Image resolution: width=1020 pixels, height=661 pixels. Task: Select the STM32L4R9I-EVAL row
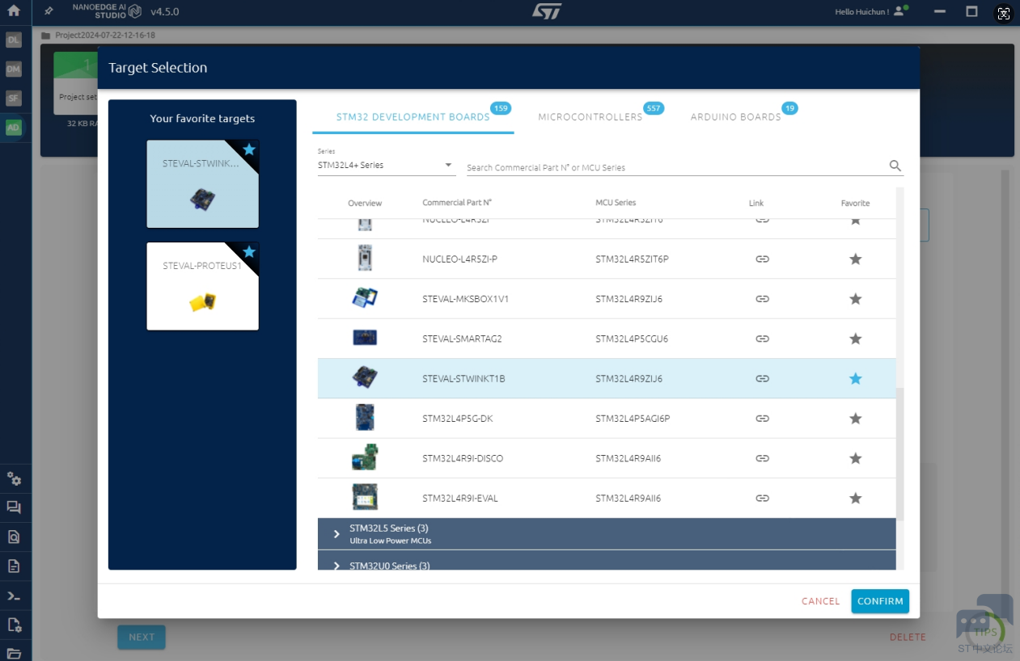click(x=607, y=498)
